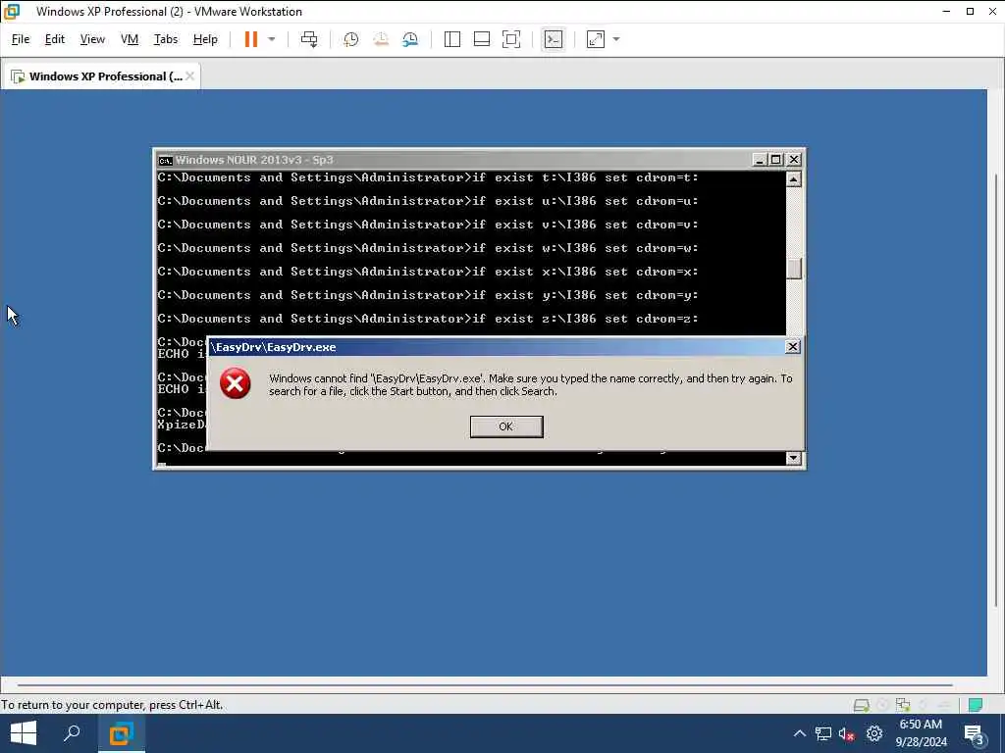1005x753 pixels.
Task: Show hidden system tray icons
Action: [x=799, y=733]
